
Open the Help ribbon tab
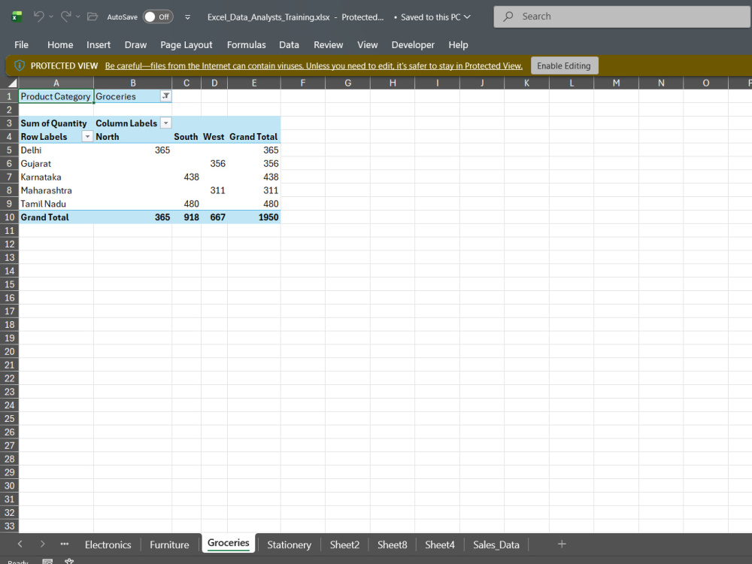coord(458,44)
